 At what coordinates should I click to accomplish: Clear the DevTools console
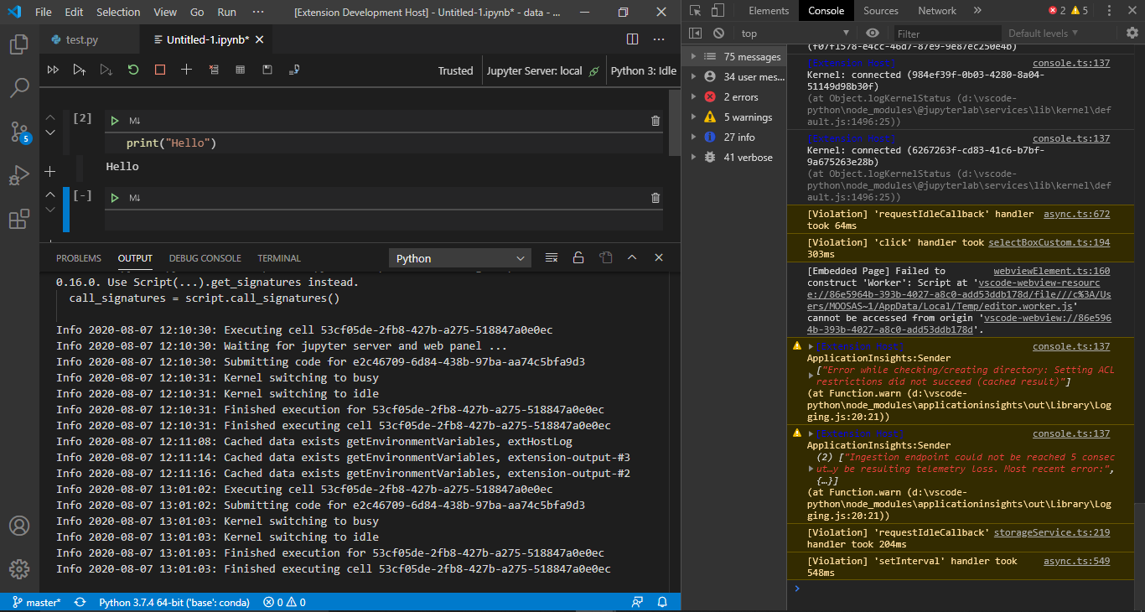coord(718,34)
